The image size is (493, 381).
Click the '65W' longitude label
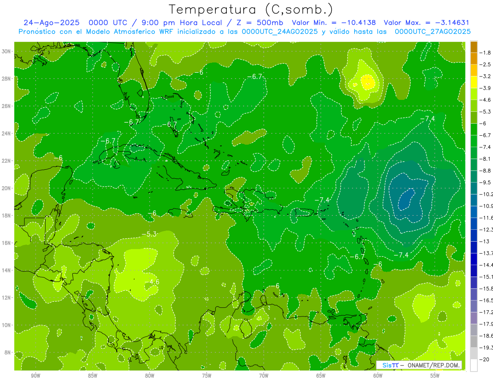coord(321,376)
